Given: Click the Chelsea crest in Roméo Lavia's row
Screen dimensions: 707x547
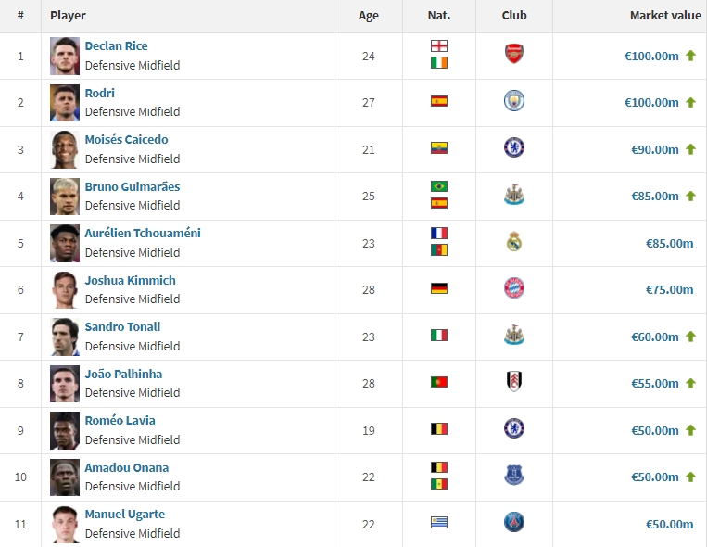Looking at the screenshot, I should pos(514,428).
